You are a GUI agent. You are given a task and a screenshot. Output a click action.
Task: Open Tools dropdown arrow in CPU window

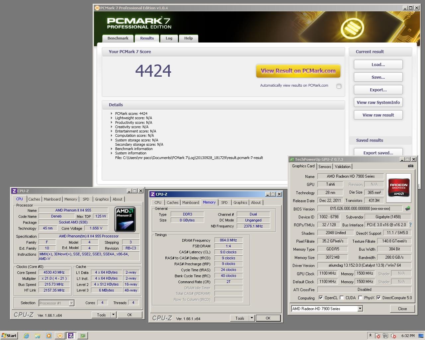(113, 315)
